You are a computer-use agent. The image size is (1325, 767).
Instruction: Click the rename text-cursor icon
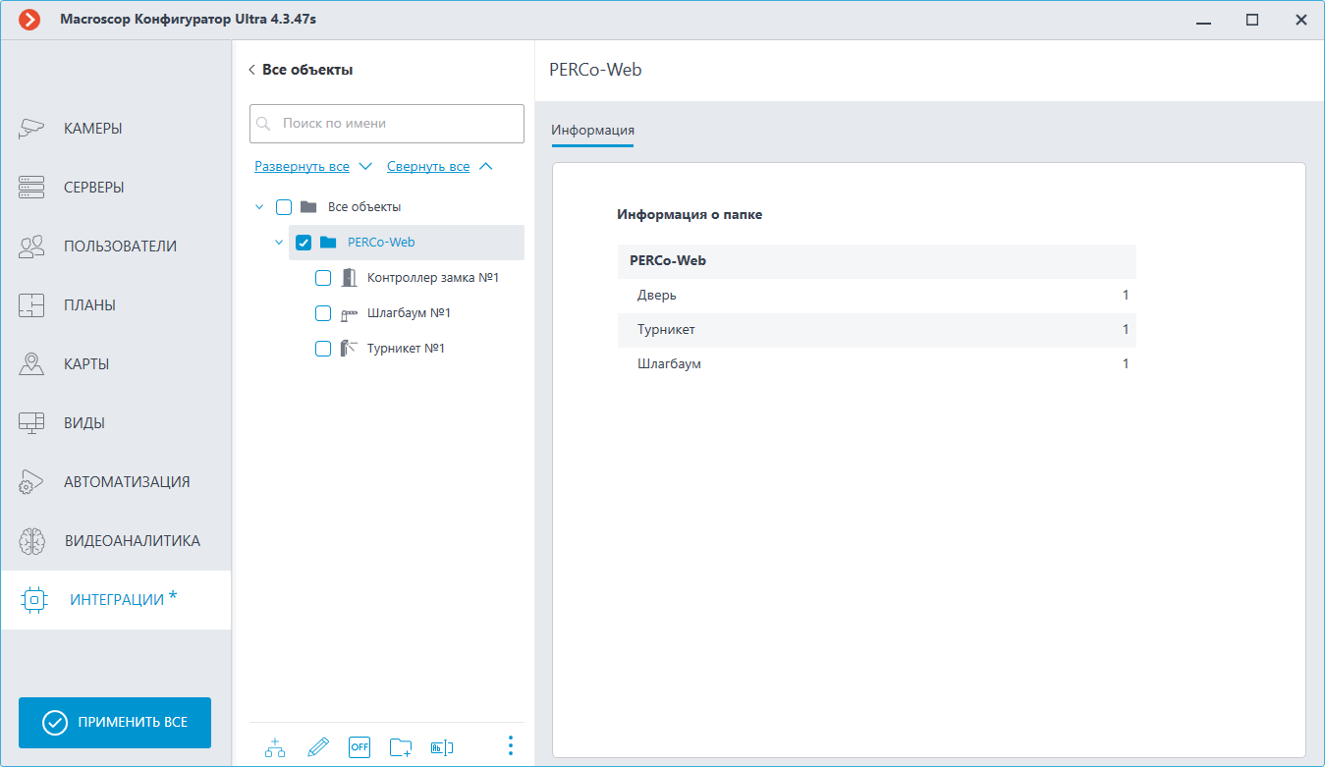(x=442, y=747)
